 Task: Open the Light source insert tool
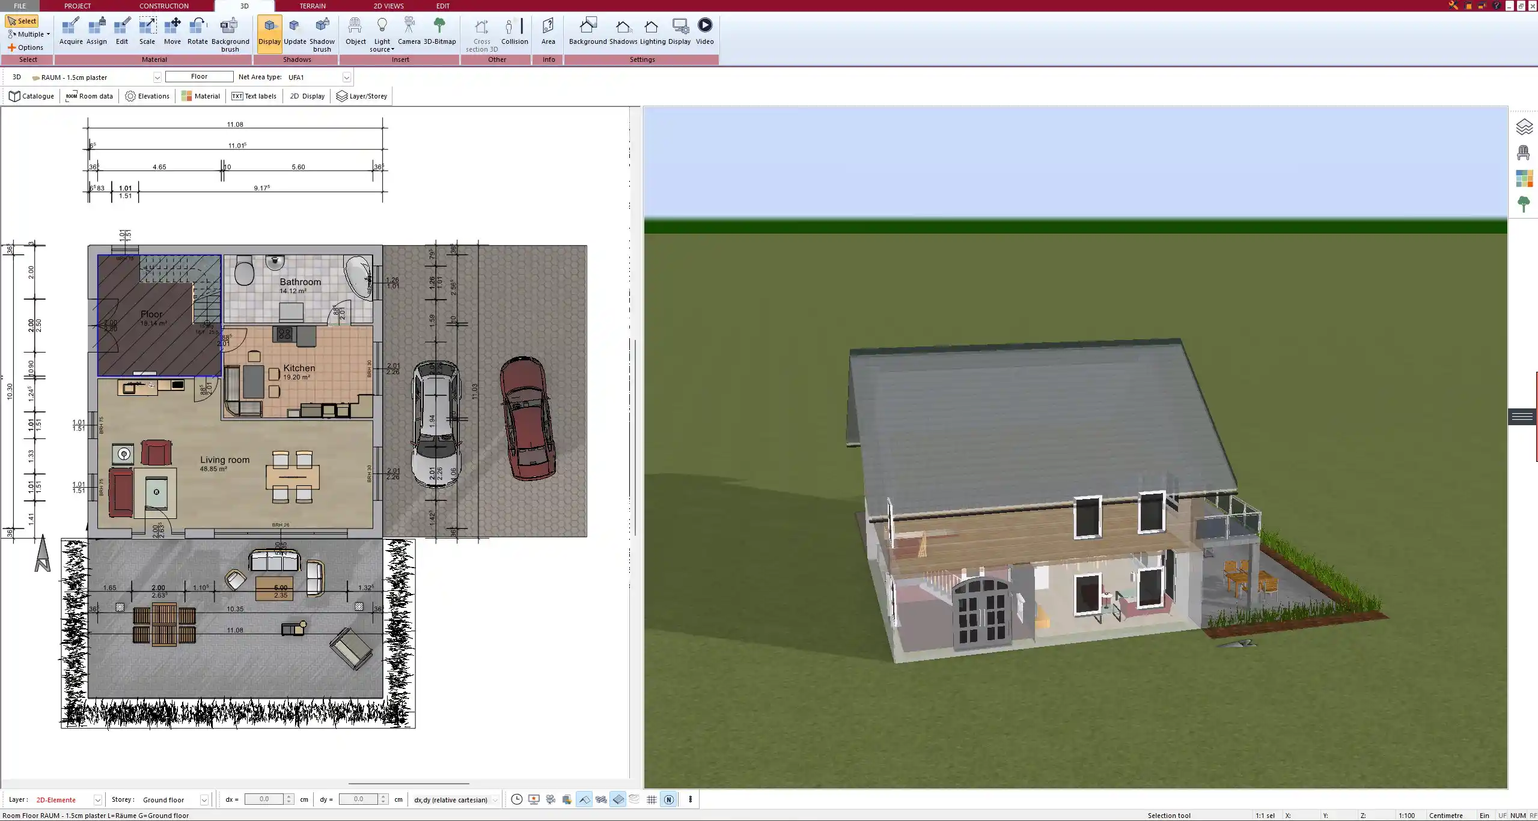pyautogui.click(x=382, y=33)
